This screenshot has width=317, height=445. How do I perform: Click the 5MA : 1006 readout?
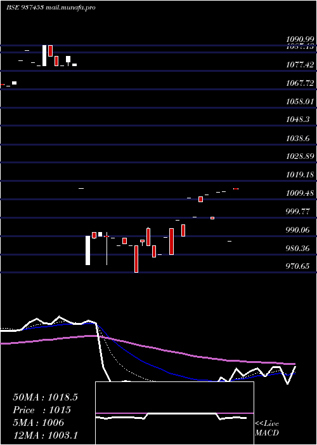(x=38, y=423)
